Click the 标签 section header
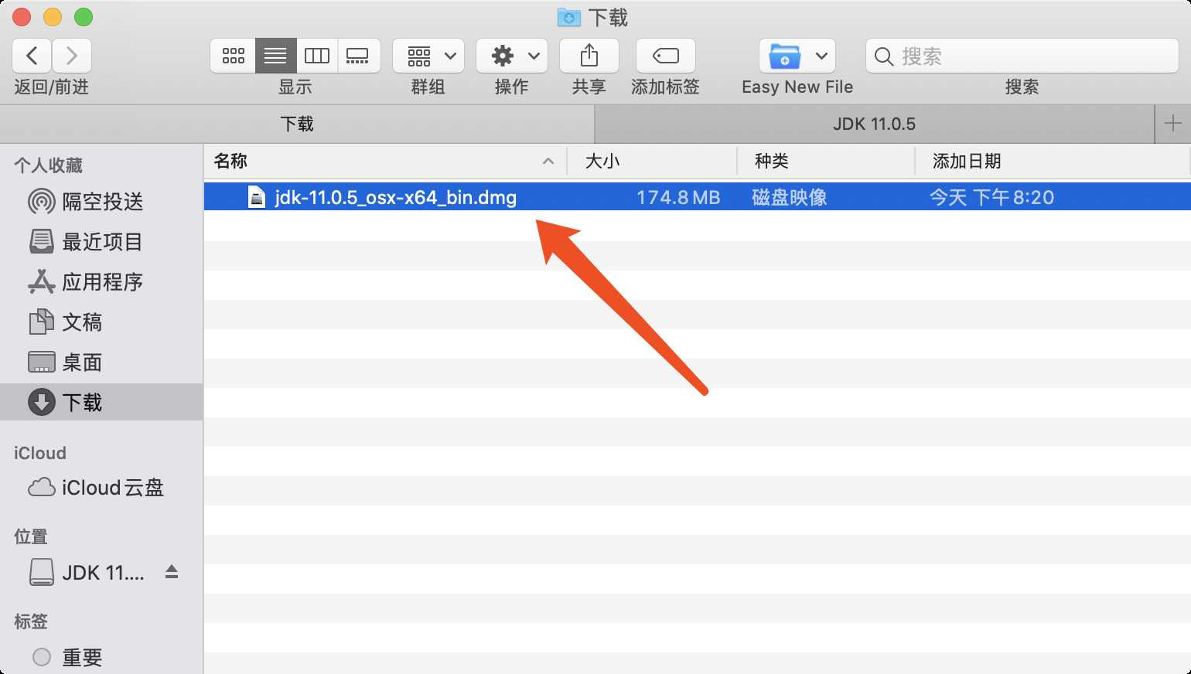This screenshot has width=1191, height=674. (x=31, y=621)
